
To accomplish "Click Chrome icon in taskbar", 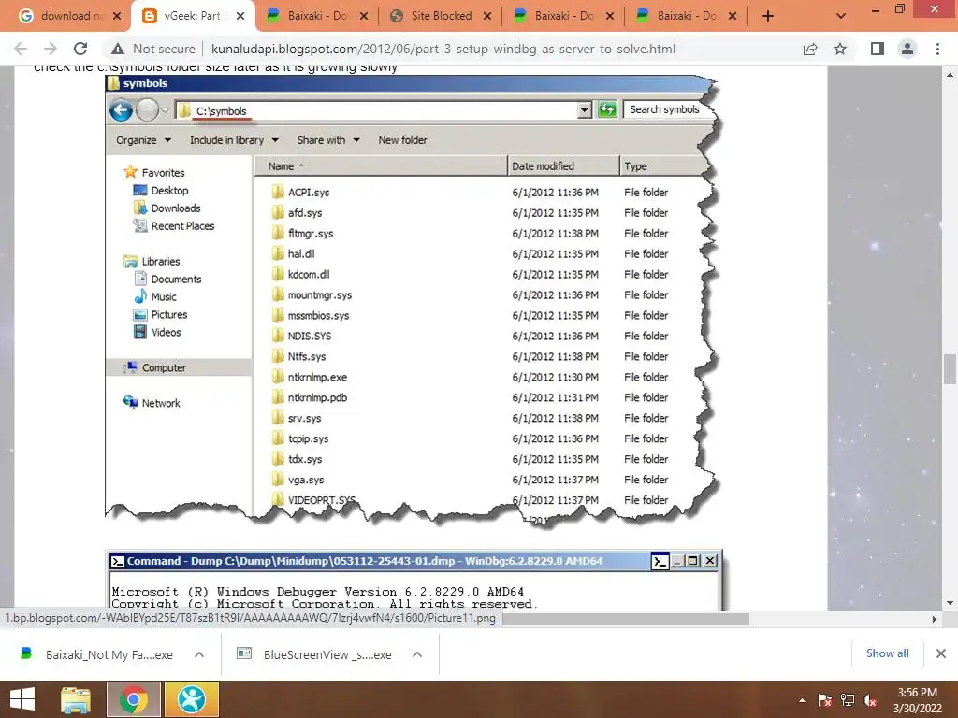I will click(x=134, y=699).
